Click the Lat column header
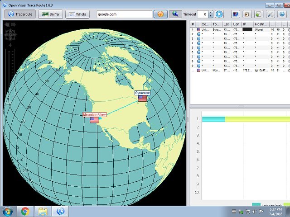 (226, 24)
